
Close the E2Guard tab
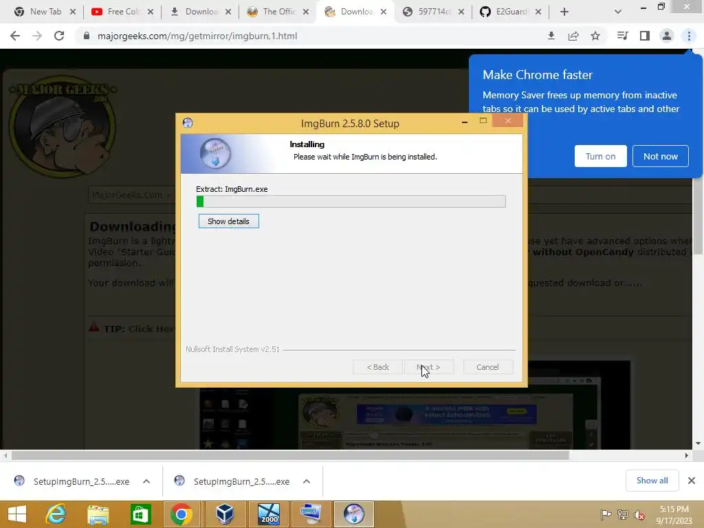pyautogui.click(x=538, y=12)
